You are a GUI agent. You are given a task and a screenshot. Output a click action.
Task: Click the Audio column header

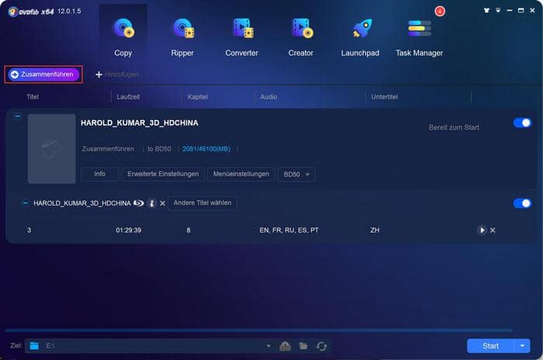click(x=268, y=97)
